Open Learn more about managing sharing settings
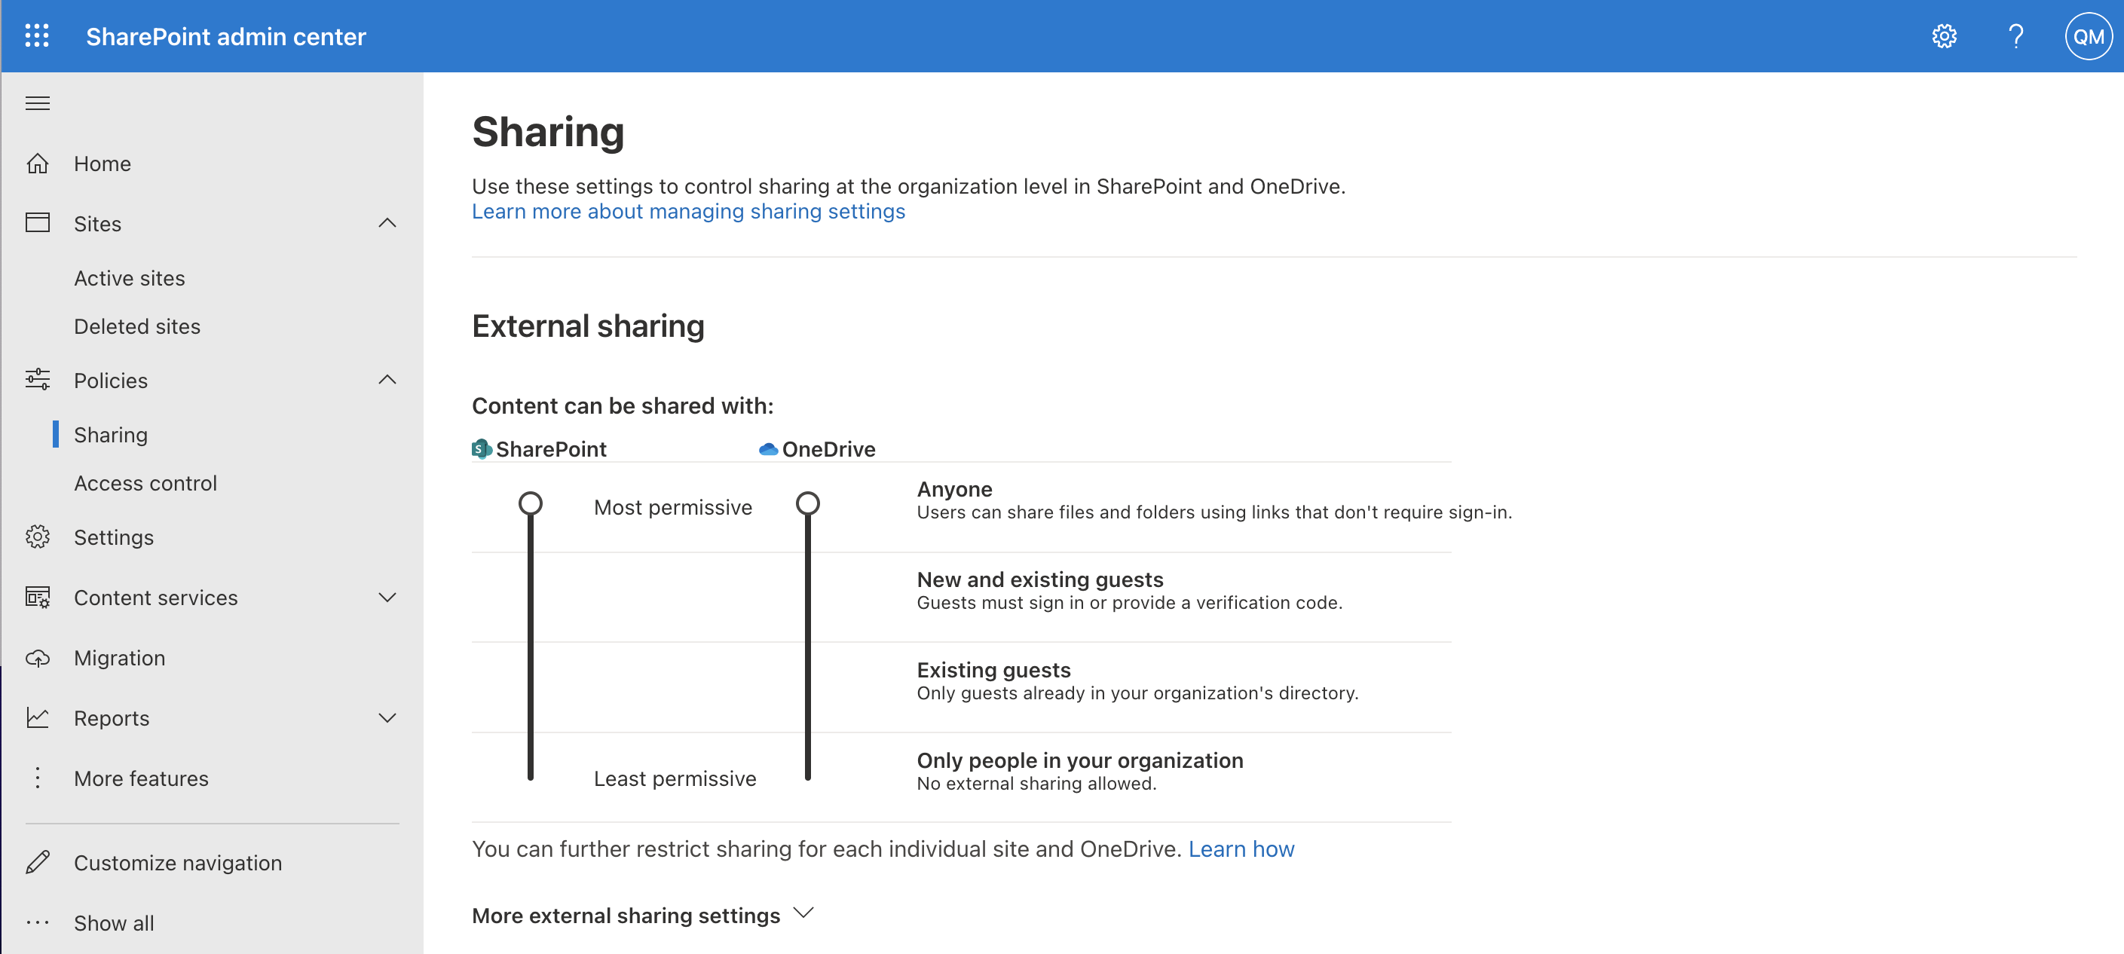 [x=687, y=211]
